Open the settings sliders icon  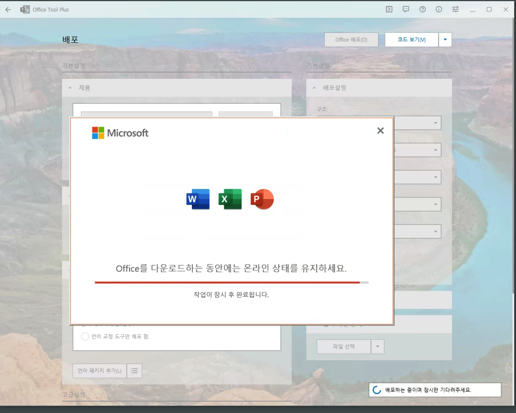click(455, 9)
